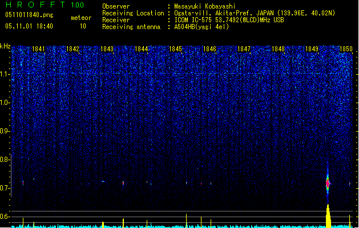Screen dimensions: 359x228
Task: Click the kHz axis unit label
Action: tap(5, 46)
